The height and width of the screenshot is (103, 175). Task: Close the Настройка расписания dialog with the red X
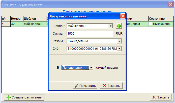coord(123,16)
